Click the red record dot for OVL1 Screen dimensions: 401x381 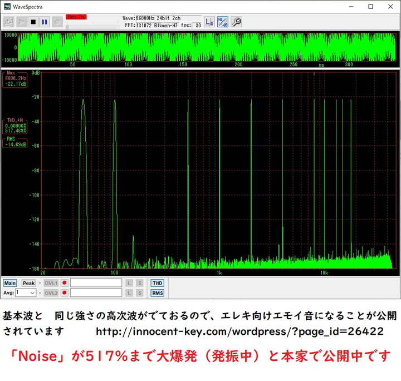coord(65,283)
